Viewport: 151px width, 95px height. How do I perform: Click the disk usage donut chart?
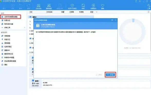point(132,32)
